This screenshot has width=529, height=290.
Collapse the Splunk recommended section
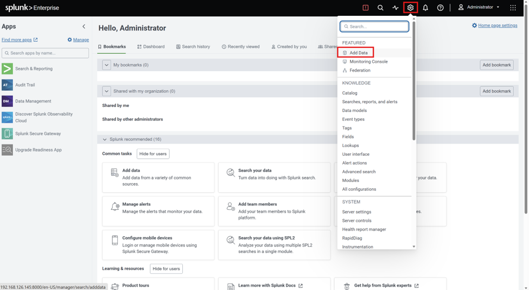105,139
